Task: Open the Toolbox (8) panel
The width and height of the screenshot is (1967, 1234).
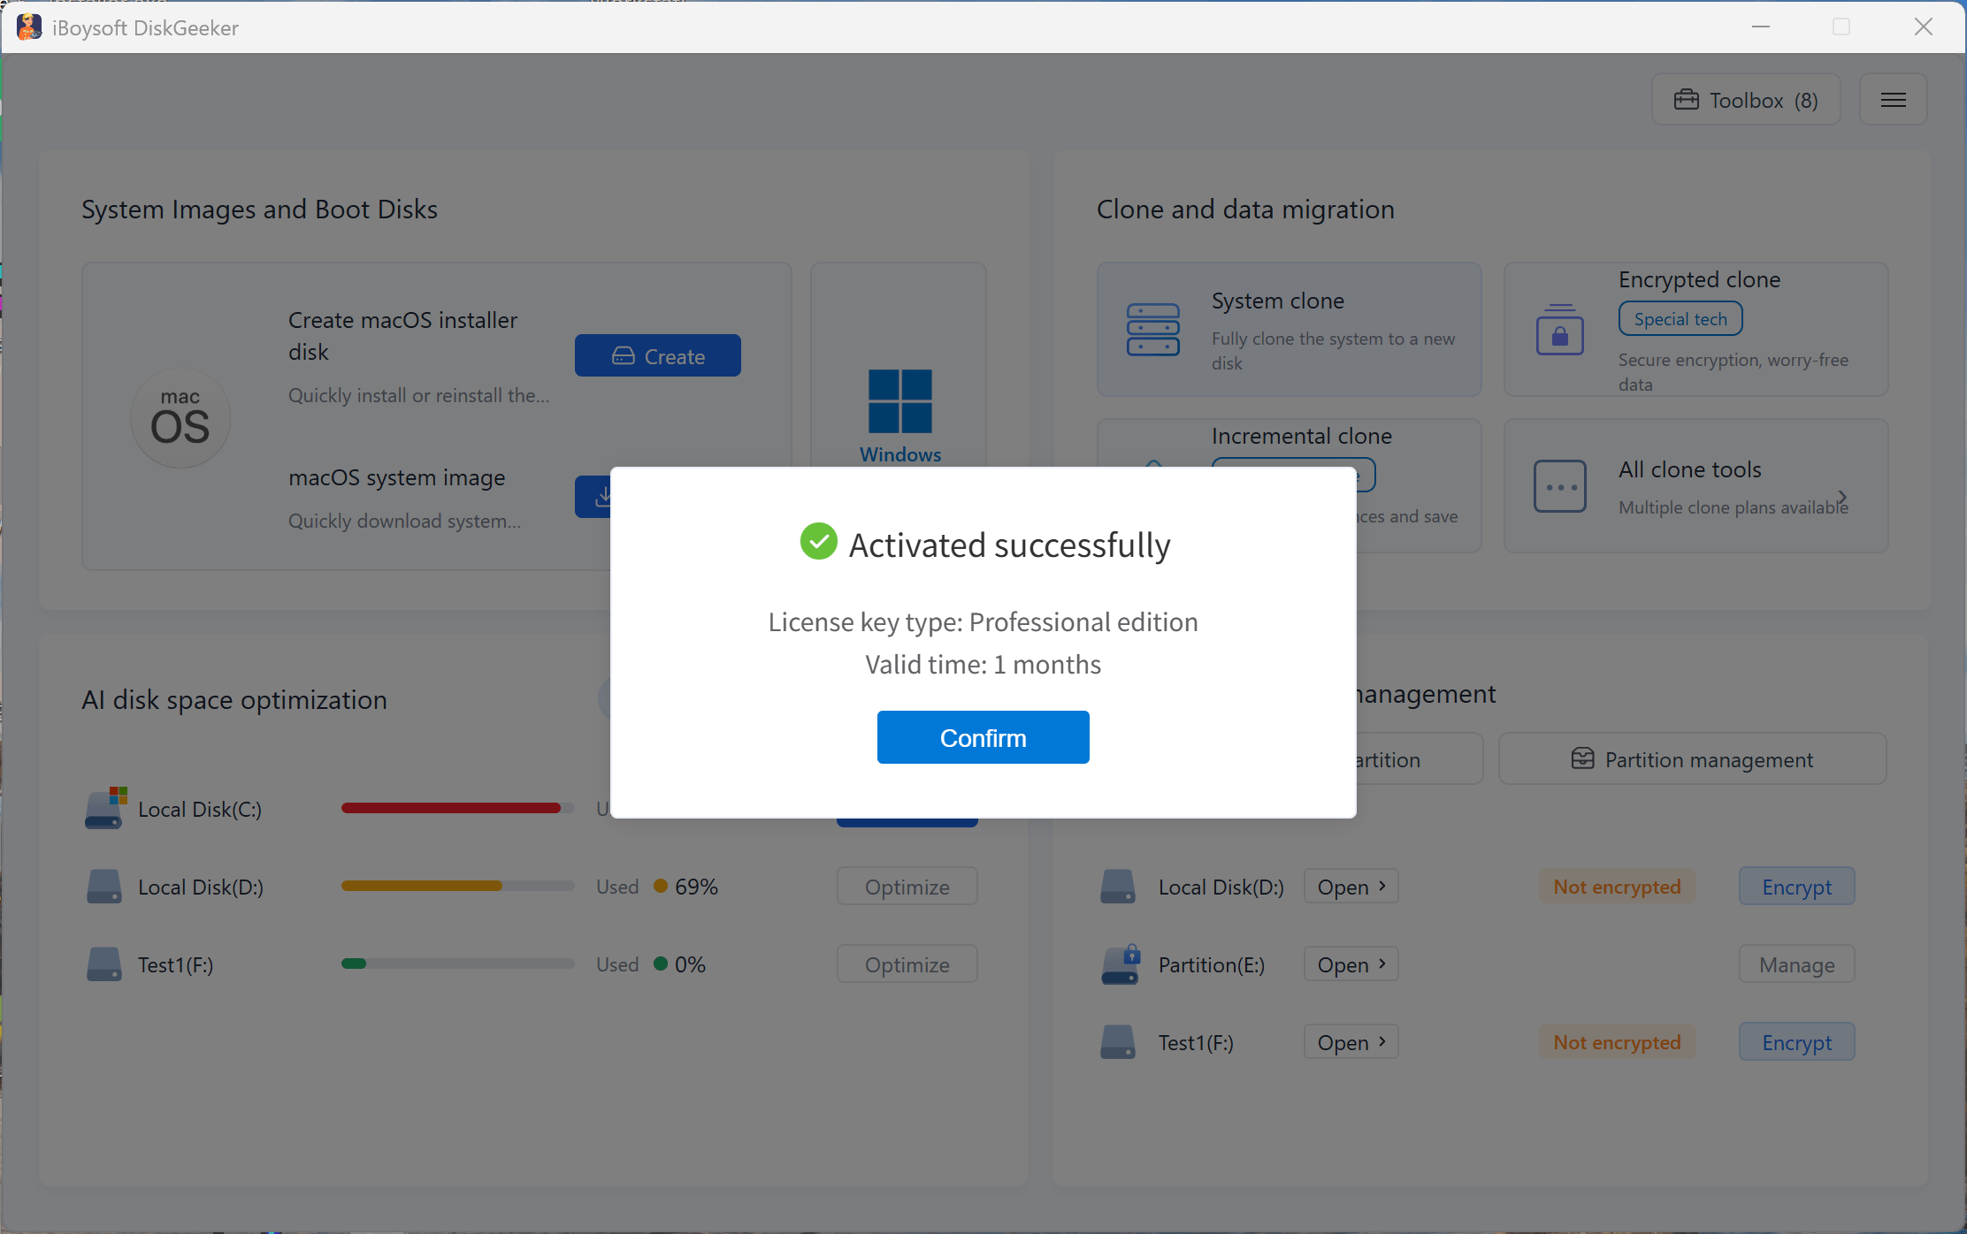Action: click(x=1746, y=100)
